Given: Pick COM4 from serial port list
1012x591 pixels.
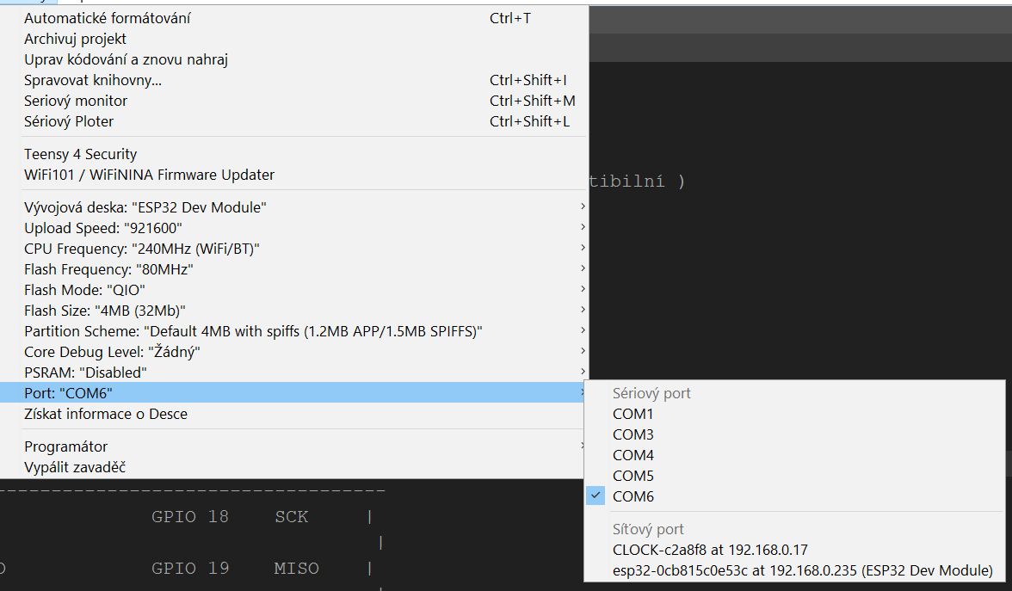Looking at the screenshot, I should 633,455.
